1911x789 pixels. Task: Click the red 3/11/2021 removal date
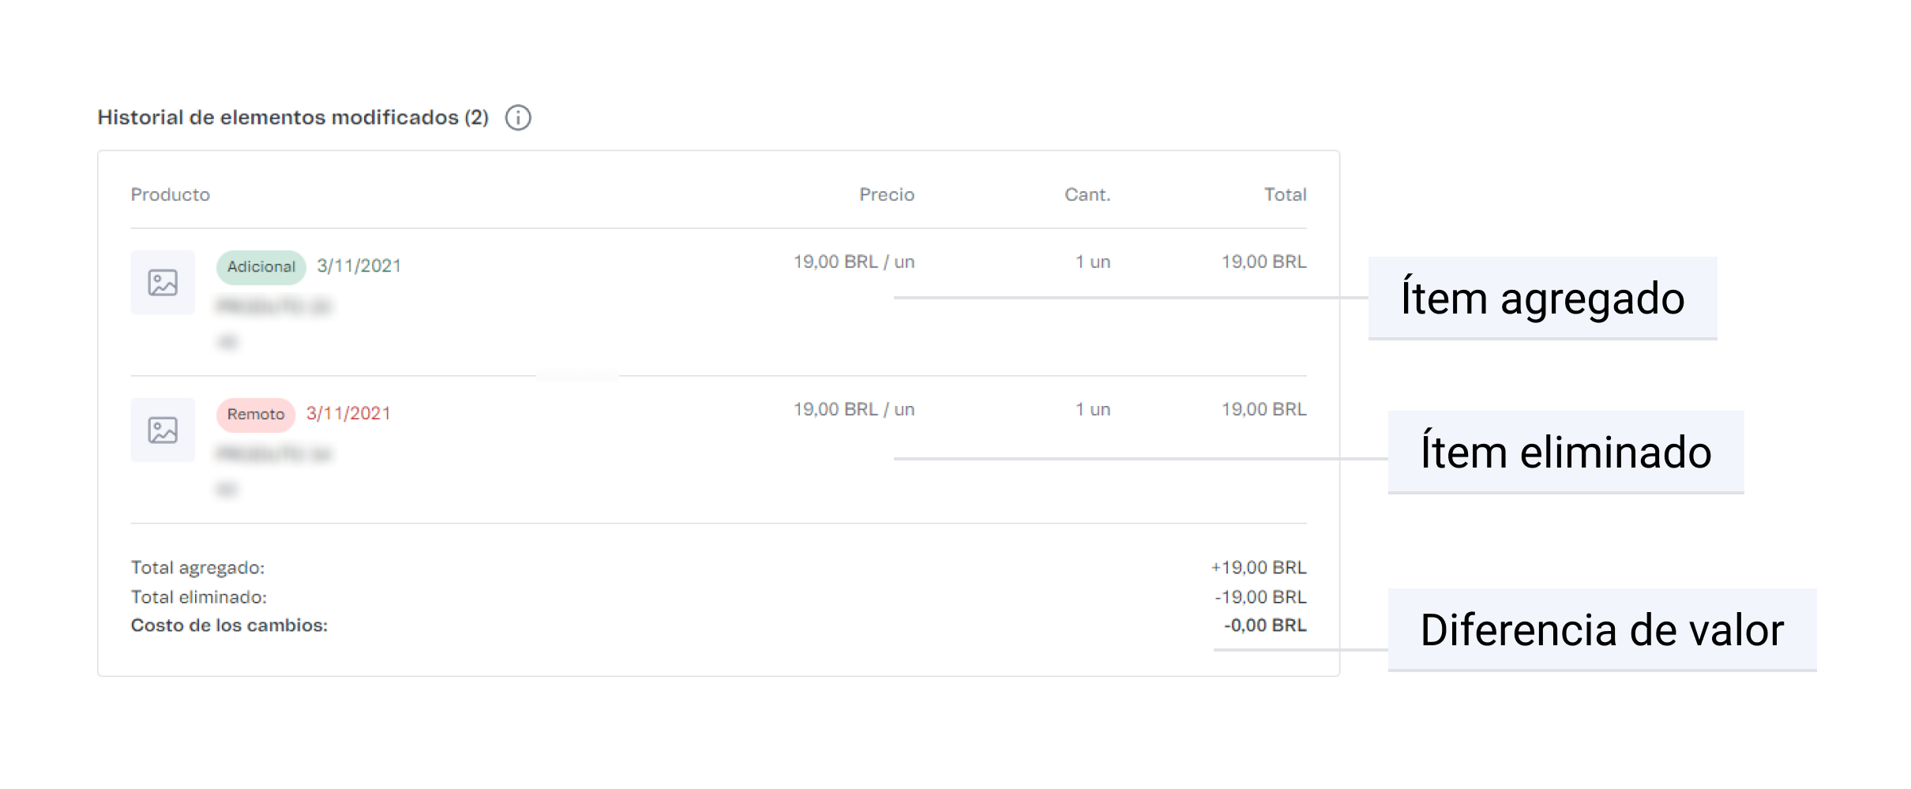tap(348, 414)
